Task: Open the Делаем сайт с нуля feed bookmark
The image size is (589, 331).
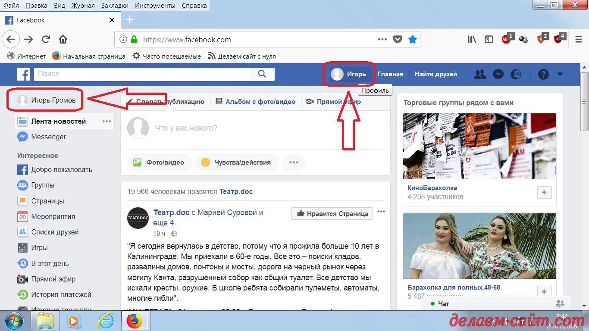Action: (x=241, y=56)
